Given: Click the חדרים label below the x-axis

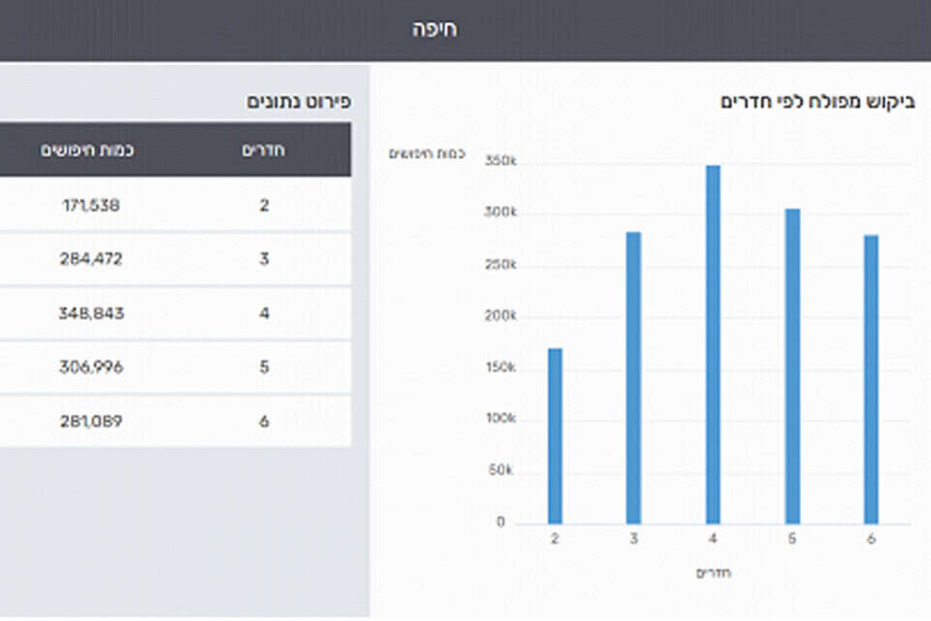Looking at the screenshot, I should click(711, 572).
